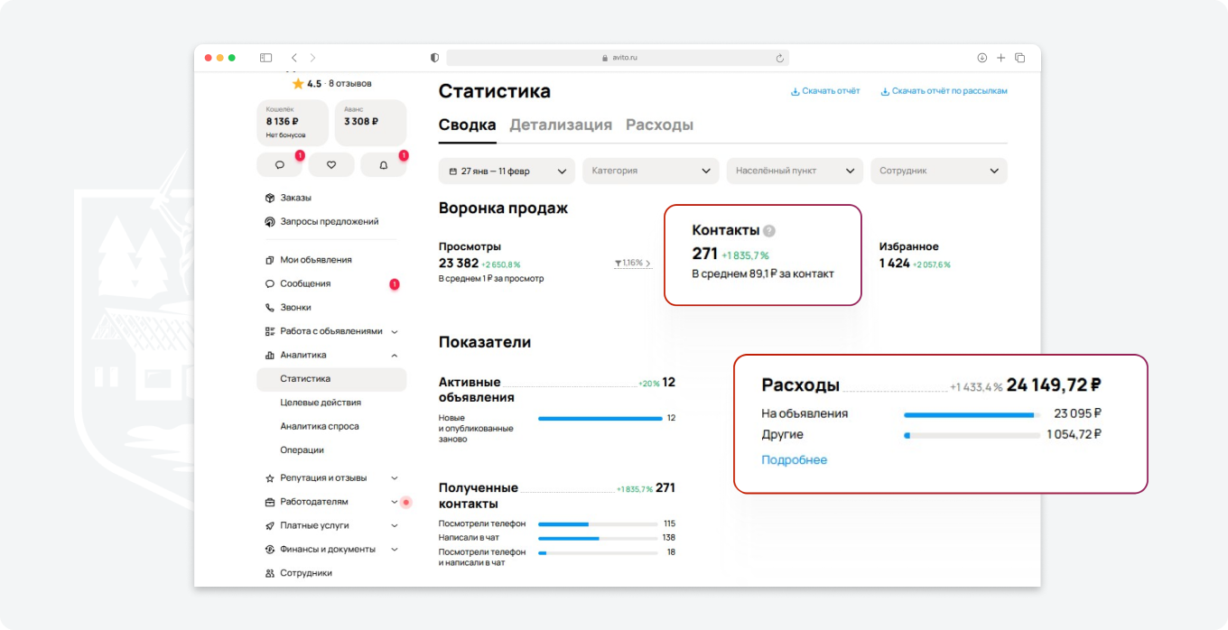The width and height of the screenshot is (1228, 630).
Task: Open notifications bell icon button
Action: coord(384,165)
